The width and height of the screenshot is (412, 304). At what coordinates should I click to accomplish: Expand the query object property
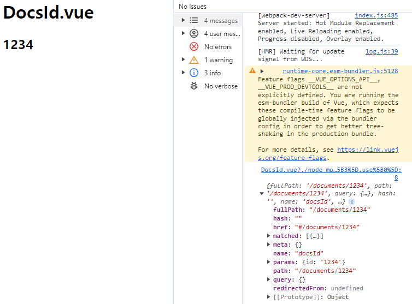(268, 279)
